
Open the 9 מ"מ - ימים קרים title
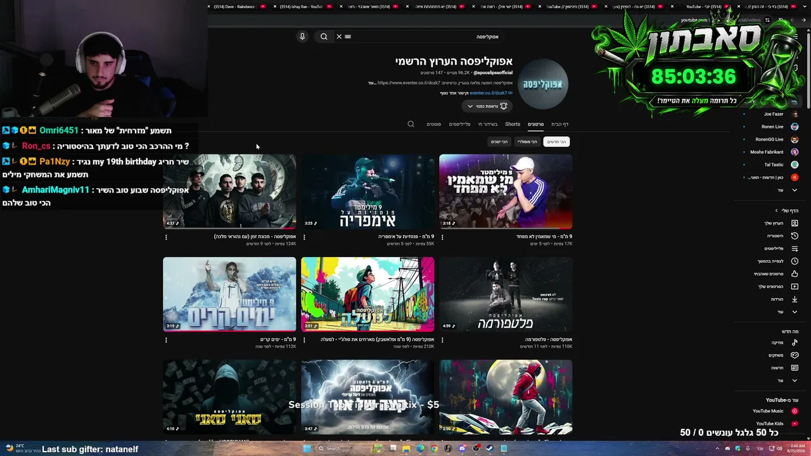click(x=278, y=339)
